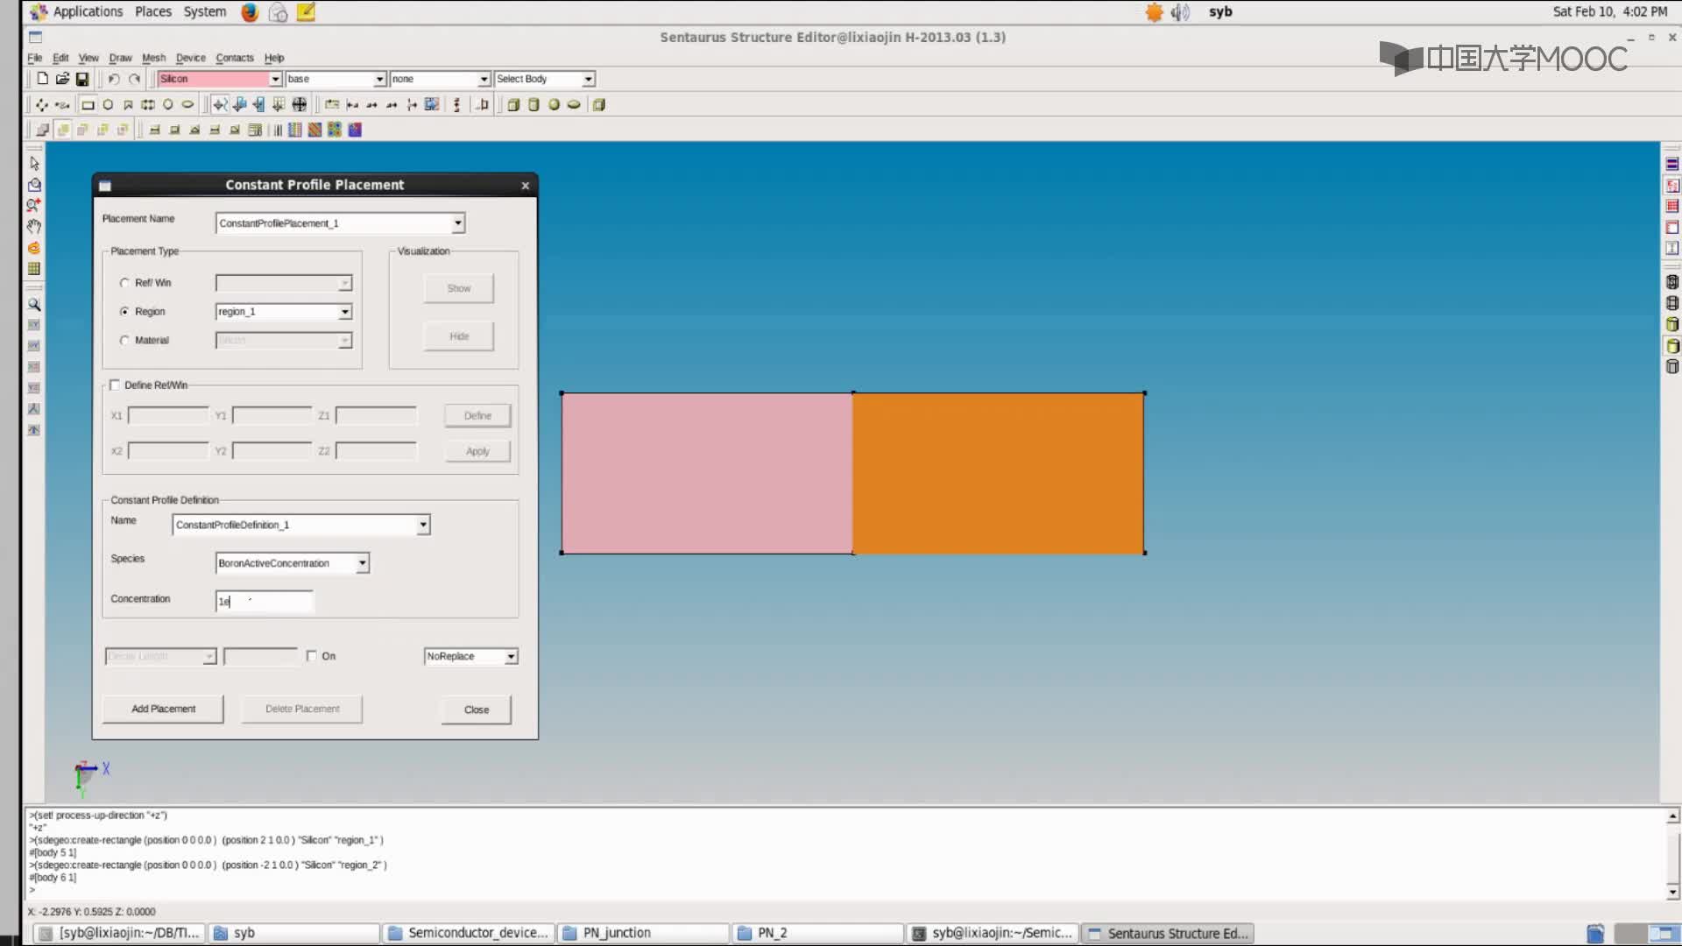Select the Create Cuboid 3D tool
Screen dimensions: 1682x946
pos(513,105)
